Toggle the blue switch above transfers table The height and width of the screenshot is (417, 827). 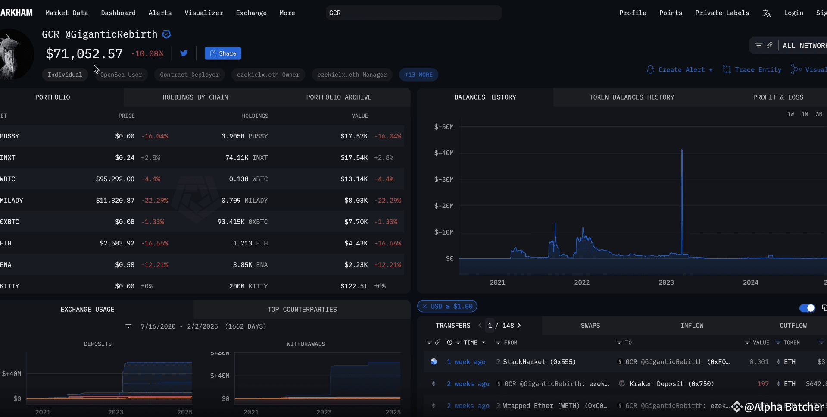[807, 308]
